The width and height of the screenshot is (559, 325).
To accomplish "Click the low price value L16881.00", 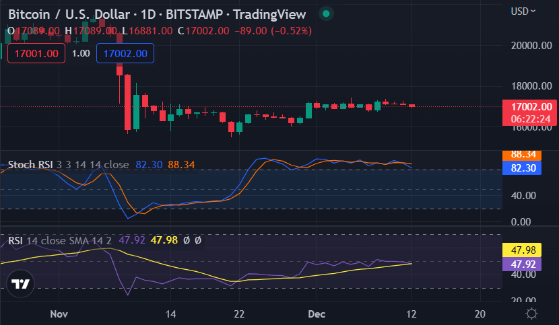I will [x=147, y=31].
